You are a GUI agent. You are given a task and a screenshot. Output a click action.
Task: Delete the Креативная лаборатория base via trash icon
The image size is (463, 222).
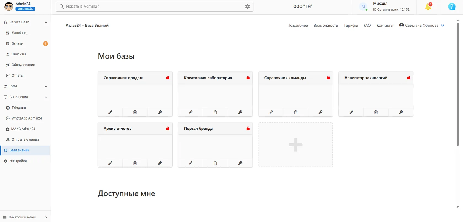point(215,112)
